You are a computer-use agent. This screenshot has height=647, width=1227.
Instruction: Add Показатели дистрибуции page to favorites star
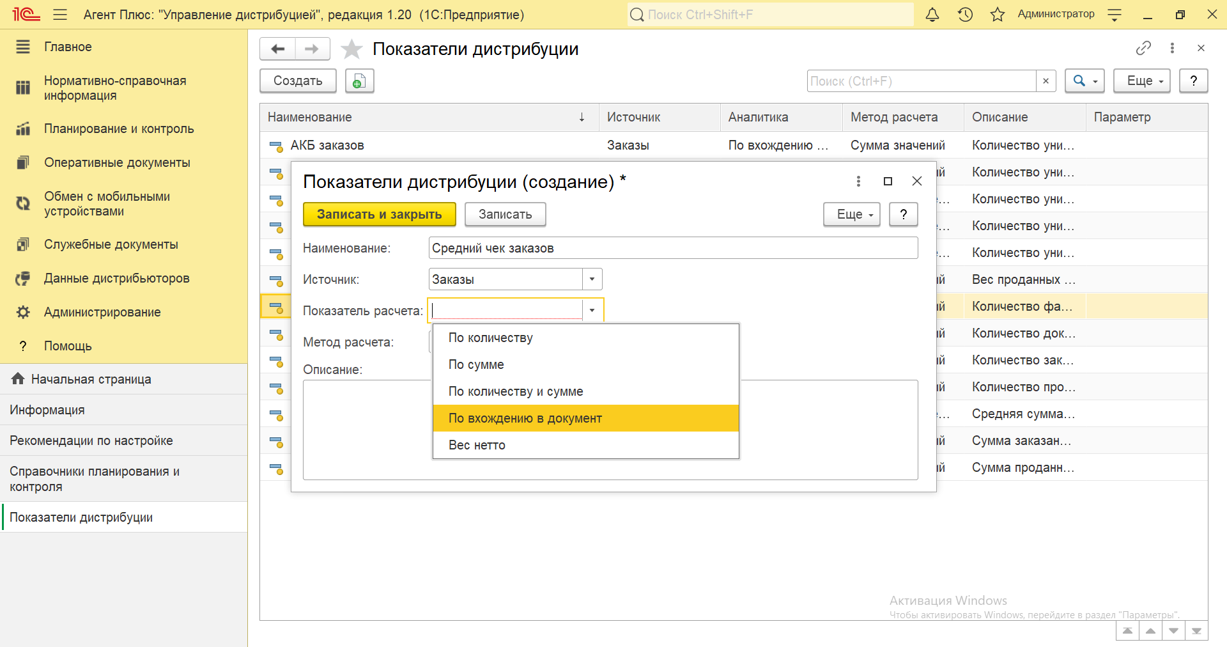[x=351, y=49]
